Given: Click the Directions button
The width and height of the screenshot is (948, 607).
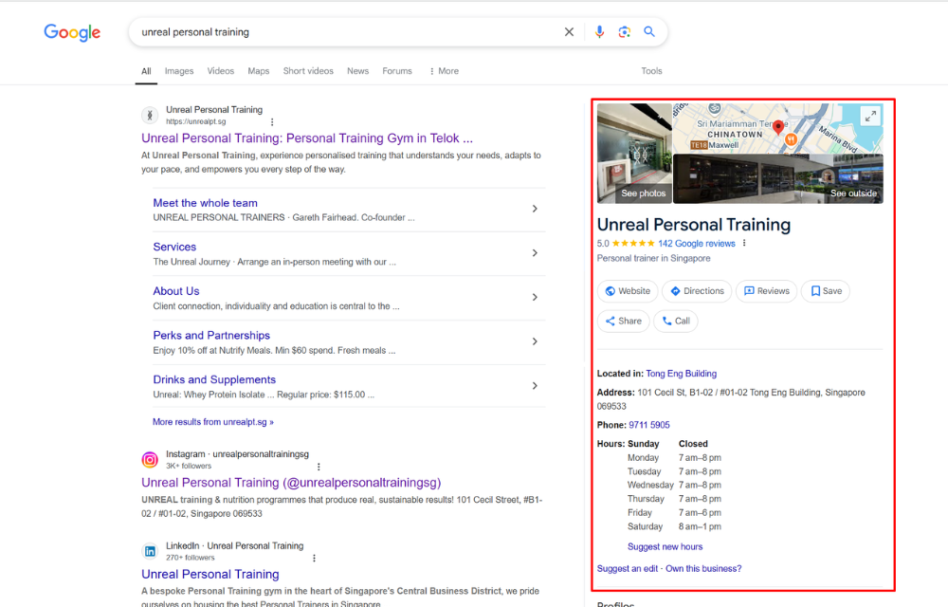Looking at the screenshot, I should pos(697,291).
